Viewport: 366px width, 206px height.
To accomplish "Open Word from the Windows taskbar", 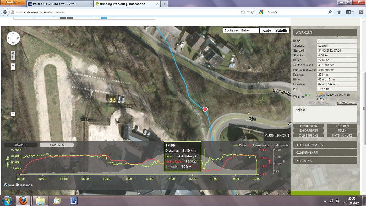I will pyautogui.click(x=74, y=200).
